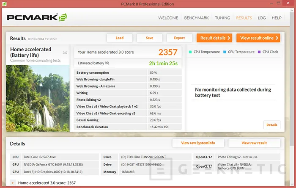Click the Load button

(120, 38)
